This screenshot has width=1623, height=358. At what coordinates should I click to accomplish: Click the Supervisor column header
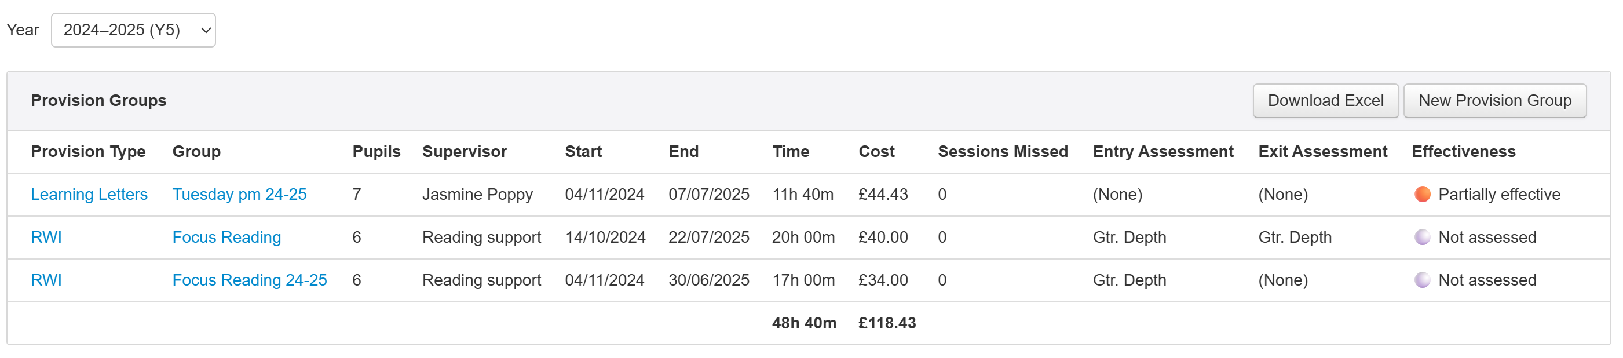tap(465, 151)
